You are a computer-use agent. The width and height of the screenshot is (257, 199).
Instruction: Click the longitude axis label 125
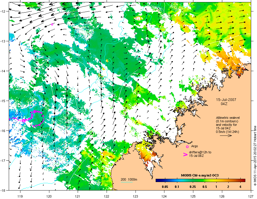point(193,196)
